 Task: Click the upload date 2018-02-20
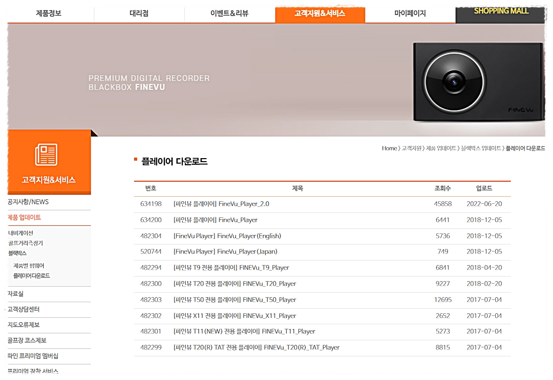(x=484, y=284)
